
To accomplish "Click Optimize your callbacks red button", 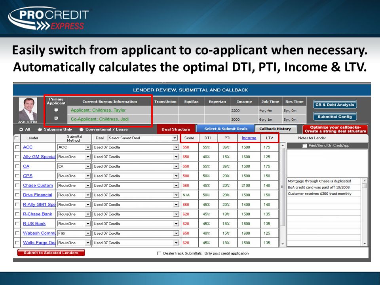I will 335,129.
